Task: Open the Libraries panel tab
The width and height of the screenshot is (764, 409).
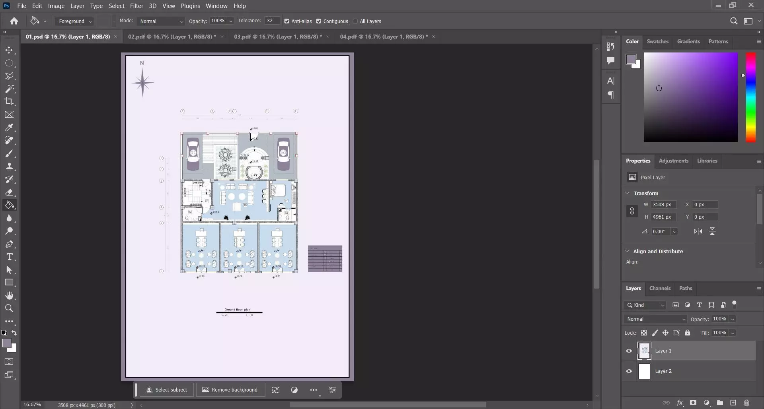Action: point(707,161)
